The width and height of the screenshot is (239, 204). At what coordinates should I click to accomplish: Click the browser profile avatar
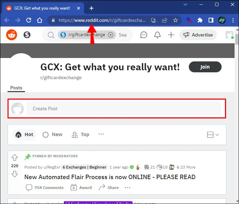click(x=222, y=20)
